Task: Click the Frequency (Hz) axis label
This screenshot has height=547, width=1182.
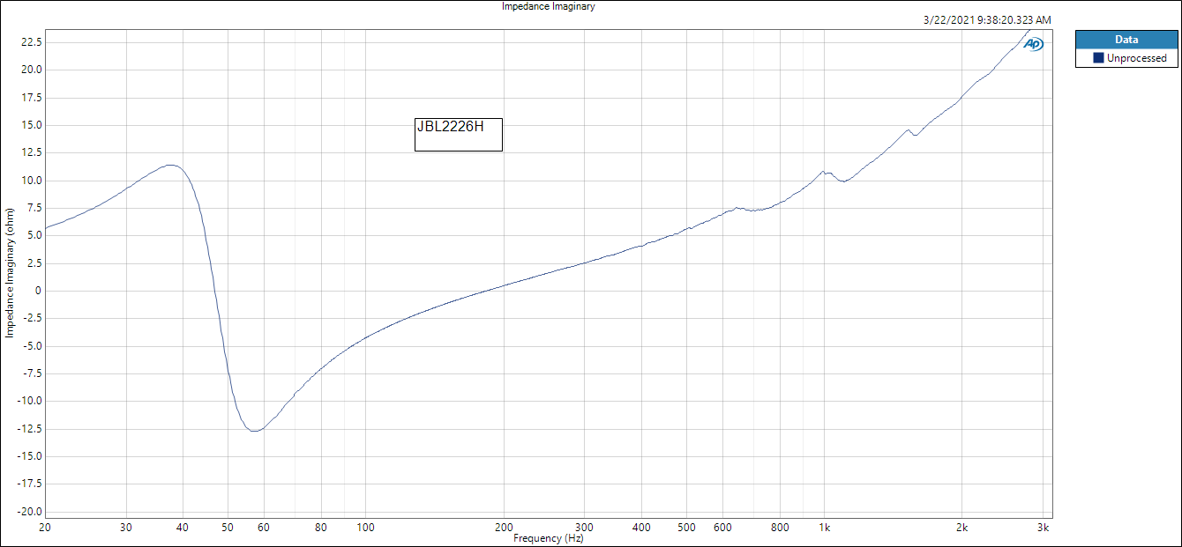Action: pyautogui.click(x=549, y=538)
